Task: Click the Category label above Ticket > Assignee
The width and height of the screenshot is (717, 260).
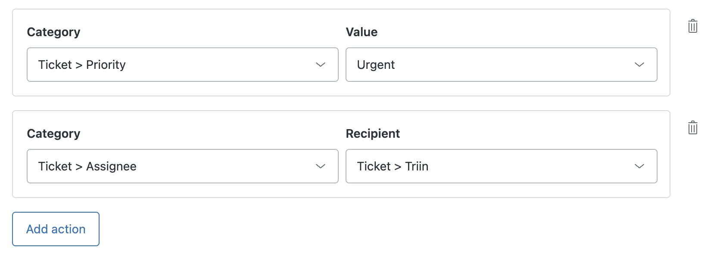Action: 53,134
